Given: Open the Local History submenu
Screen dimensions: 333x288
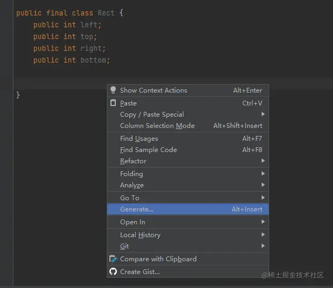Looking at the screenshot, I should click(188, 235).
